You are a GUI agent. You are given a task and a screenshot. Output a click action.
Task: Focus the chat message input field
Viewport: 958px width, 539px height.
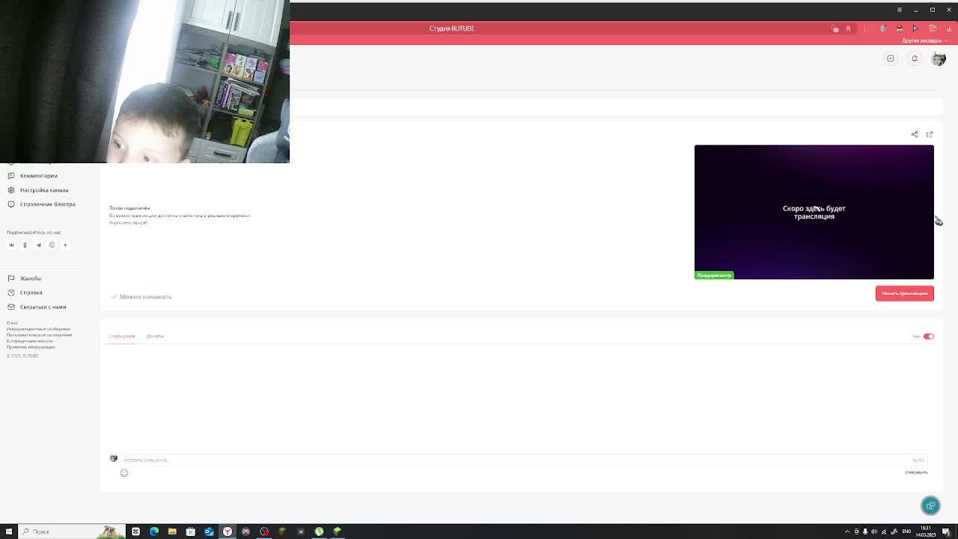[x=524, y=460]
